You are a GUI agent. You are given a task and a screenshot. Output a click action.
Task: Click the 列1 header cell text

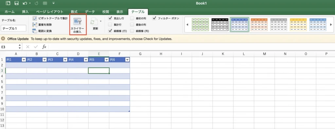click(9, 60)
